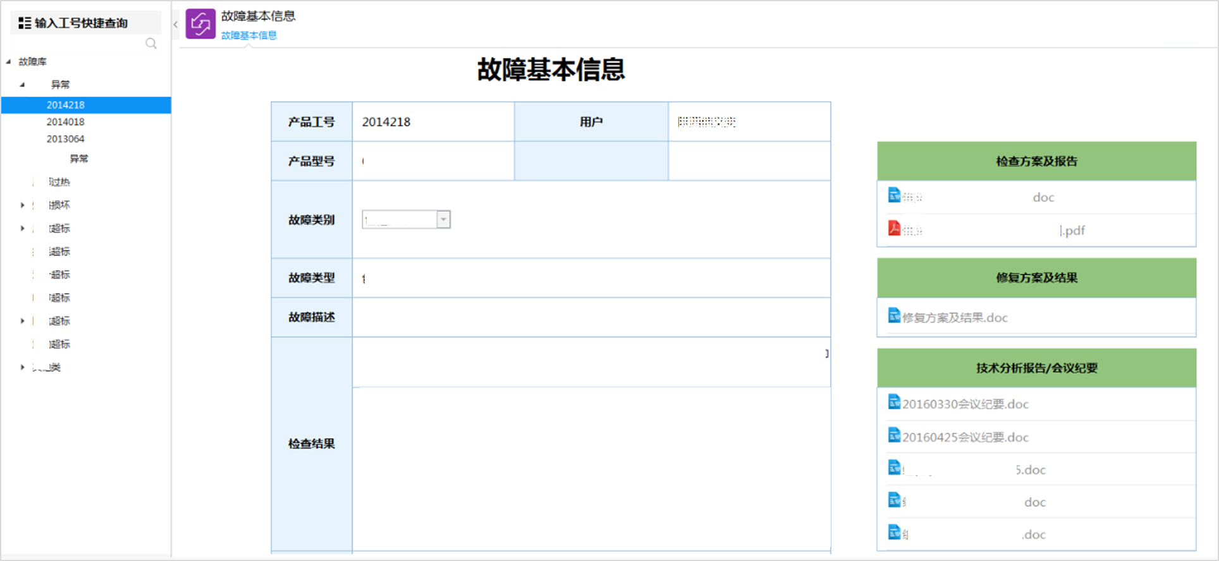This screenshot has width=1219, height=561.
Task: Select tree item 2013064
Action: coord(65,139)
